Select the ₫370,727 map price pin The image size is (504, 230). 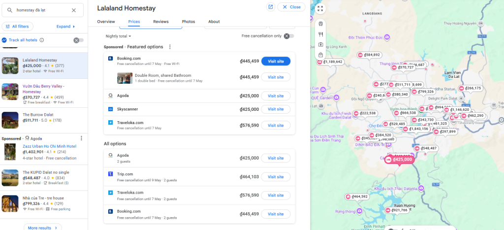tap(403, 67)
